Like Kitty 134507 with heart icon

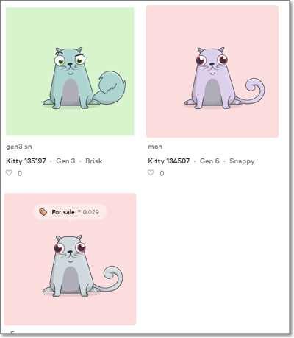[151, 173]
